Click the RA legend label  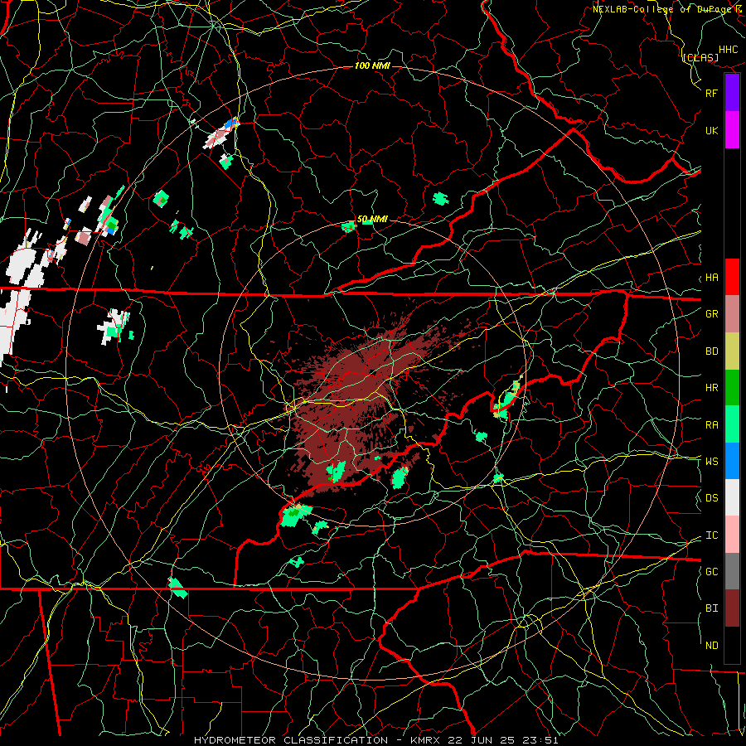pos(711,424)
